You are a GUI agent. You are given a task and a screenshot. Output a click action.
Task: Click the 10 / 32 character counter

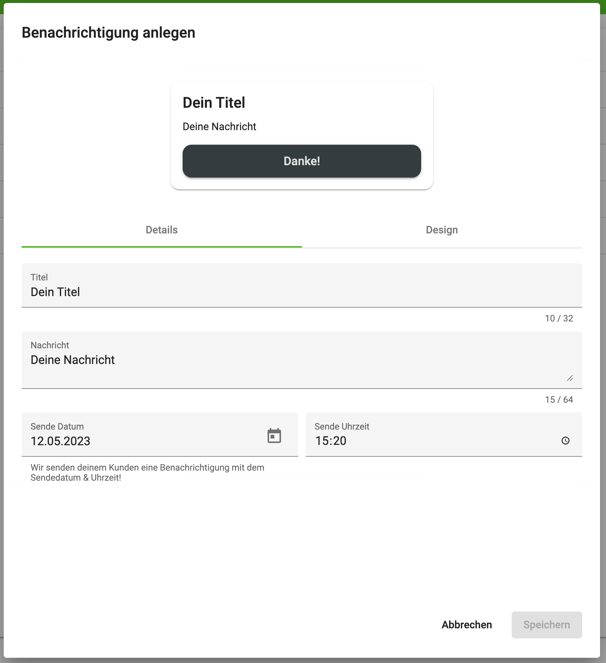click(x=559, y=318)
